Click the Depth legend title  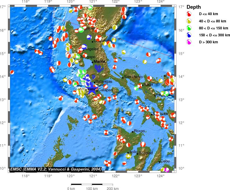coord(194,7)
